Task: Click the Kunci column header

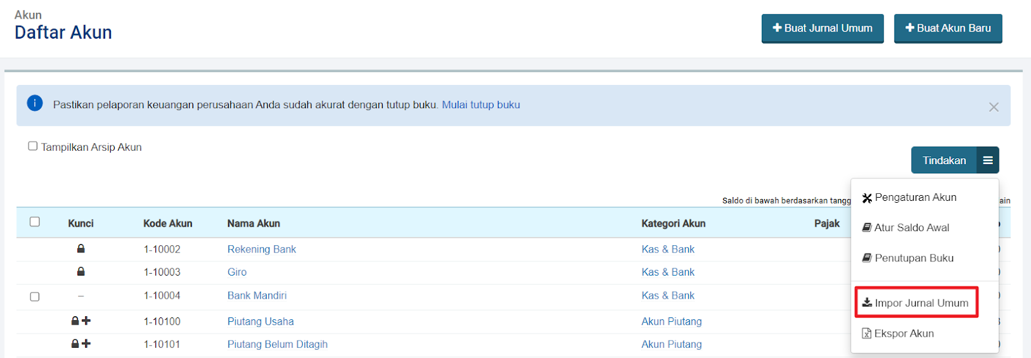Action: click(81, 223)
